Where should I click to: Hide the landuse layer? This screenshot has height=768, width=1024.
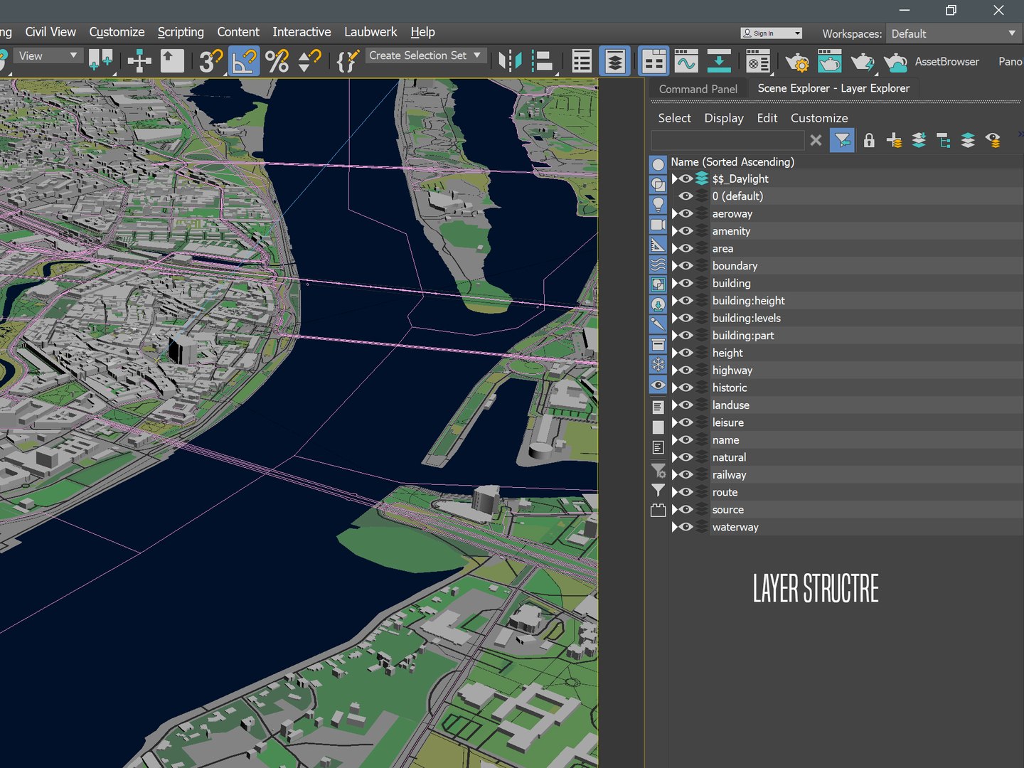[x=686, y=405]
